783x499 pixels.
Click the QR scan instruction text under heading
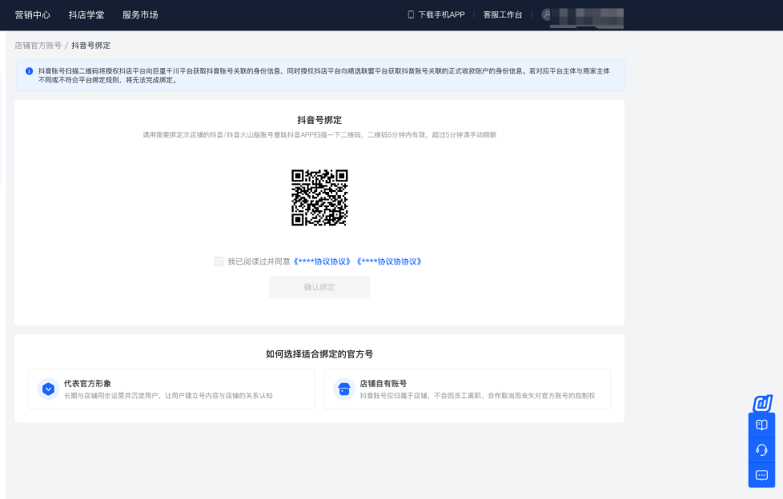tap(319, 134)
